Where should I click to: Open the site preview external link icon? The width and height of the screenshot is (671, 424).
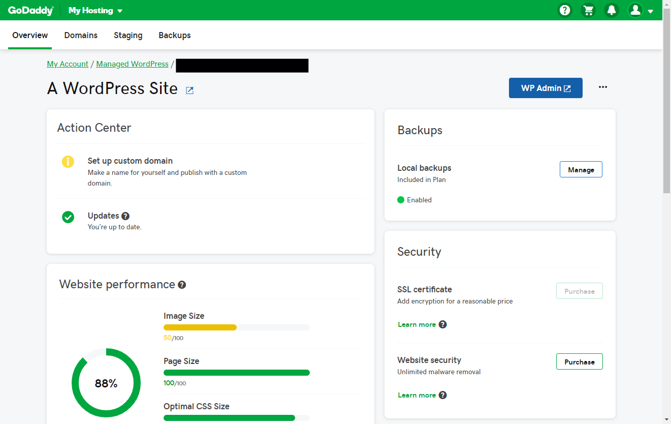tap(189, 90)
